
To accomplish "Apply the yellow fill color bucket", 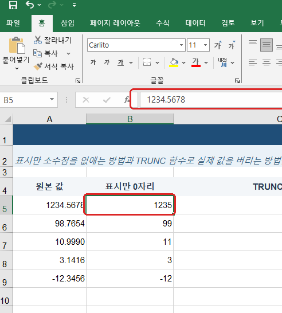I will [174, 62].
